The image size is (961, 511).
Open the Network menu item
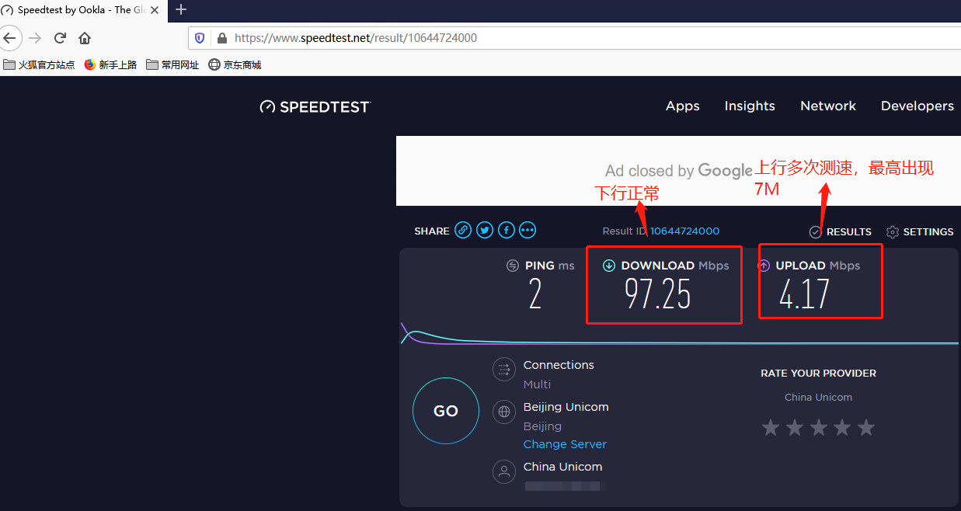click(828, 106)
